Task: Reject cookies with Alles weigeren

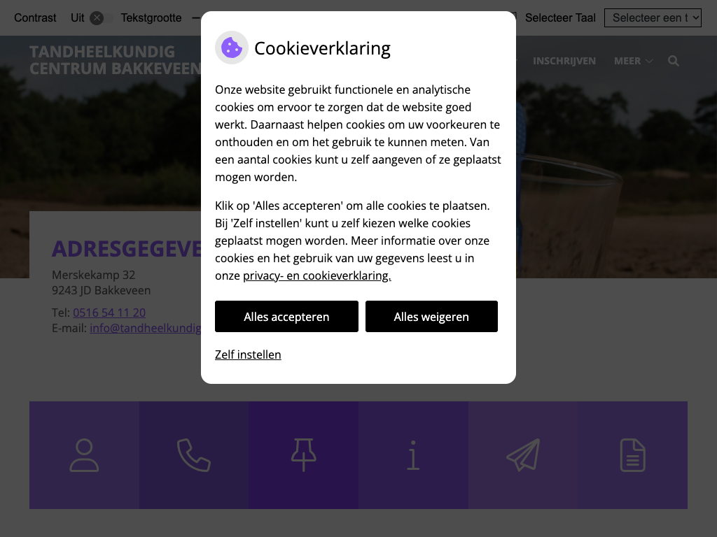Action: 431,317
